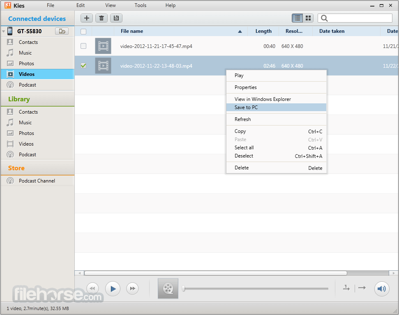Toggle File name sort order arrow

click(240, 32)
